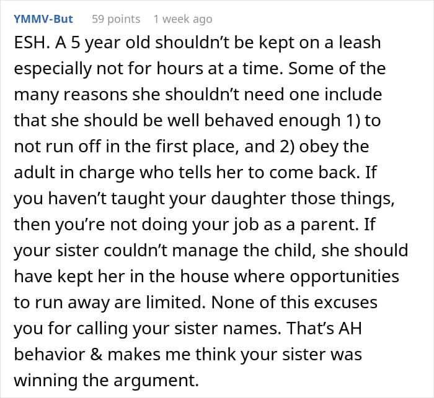Open the YMMV-But user profile link
434x398 pixels.
(x=43, y=19)
